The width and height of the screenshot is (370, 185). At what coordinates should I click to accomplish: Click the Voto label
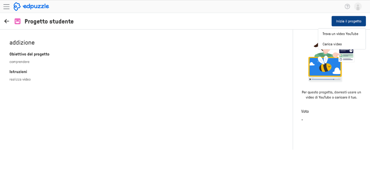click(305, 111)
